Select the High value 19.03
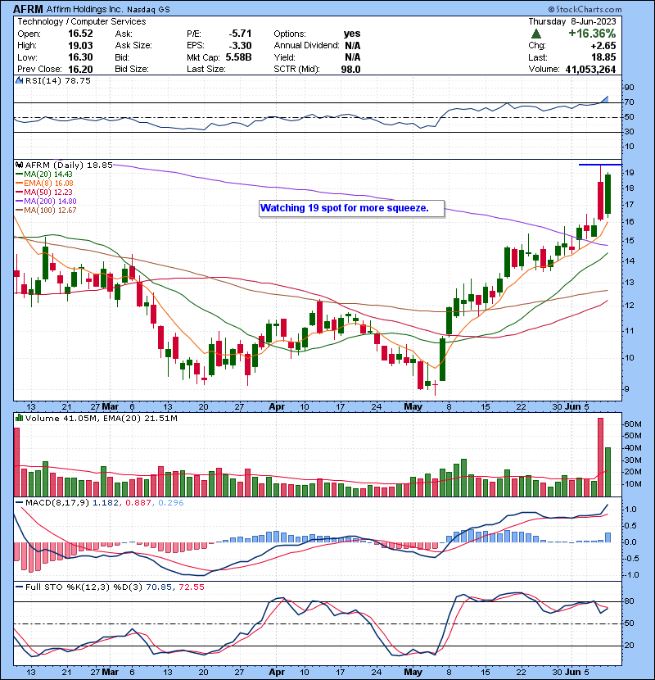 tap(80, 46)
